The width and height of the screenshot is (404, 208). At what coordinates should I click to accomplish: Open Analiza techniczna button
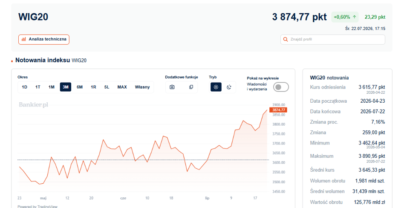pyautogui.click(x=44, y=40)
